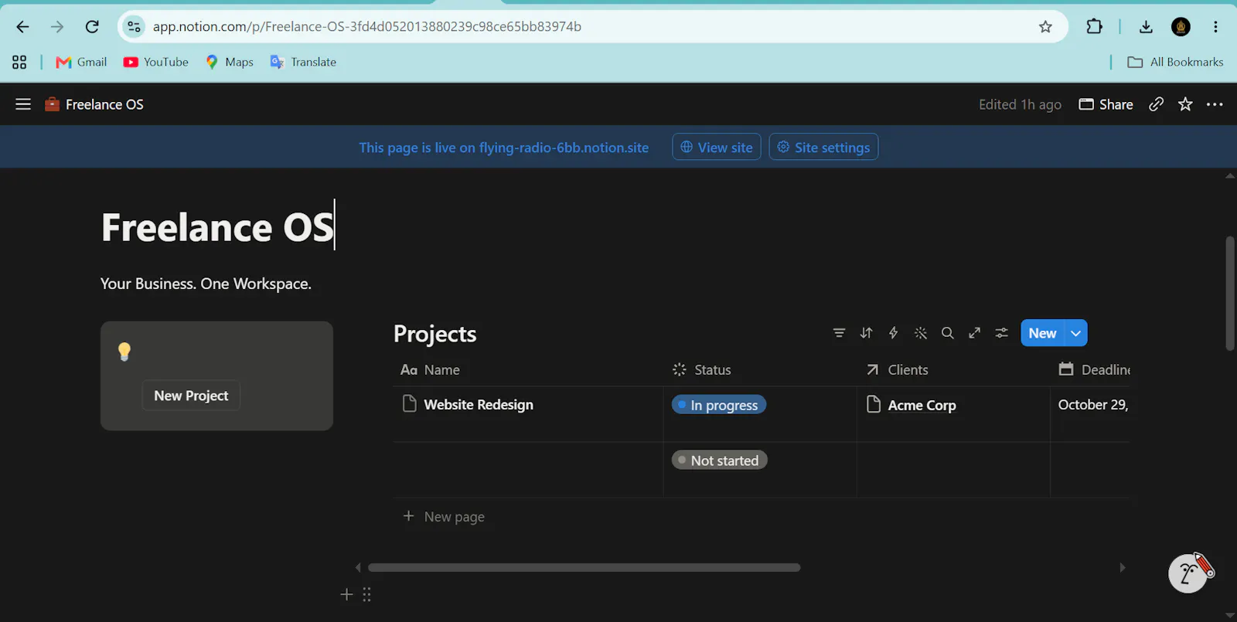Favorite the Notion page star
1237x622 pixels.
pos(1185,104)
